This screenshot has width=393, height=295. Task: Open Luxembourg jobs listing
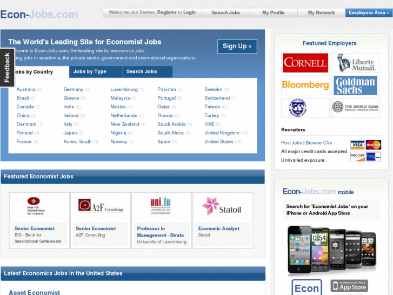click(x=124, y=89)
